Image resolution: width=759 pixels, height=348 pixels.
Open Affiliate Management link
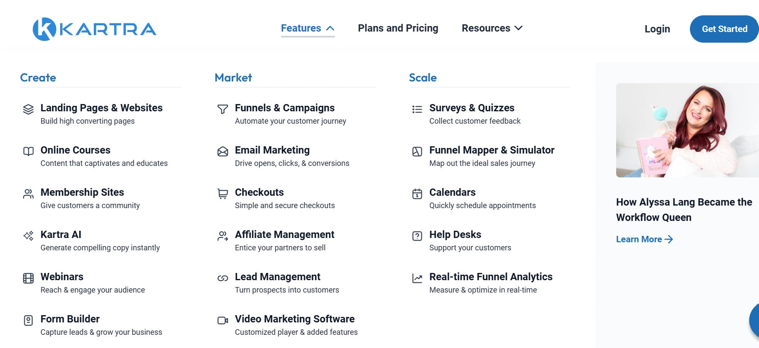[x=284, y=235]
